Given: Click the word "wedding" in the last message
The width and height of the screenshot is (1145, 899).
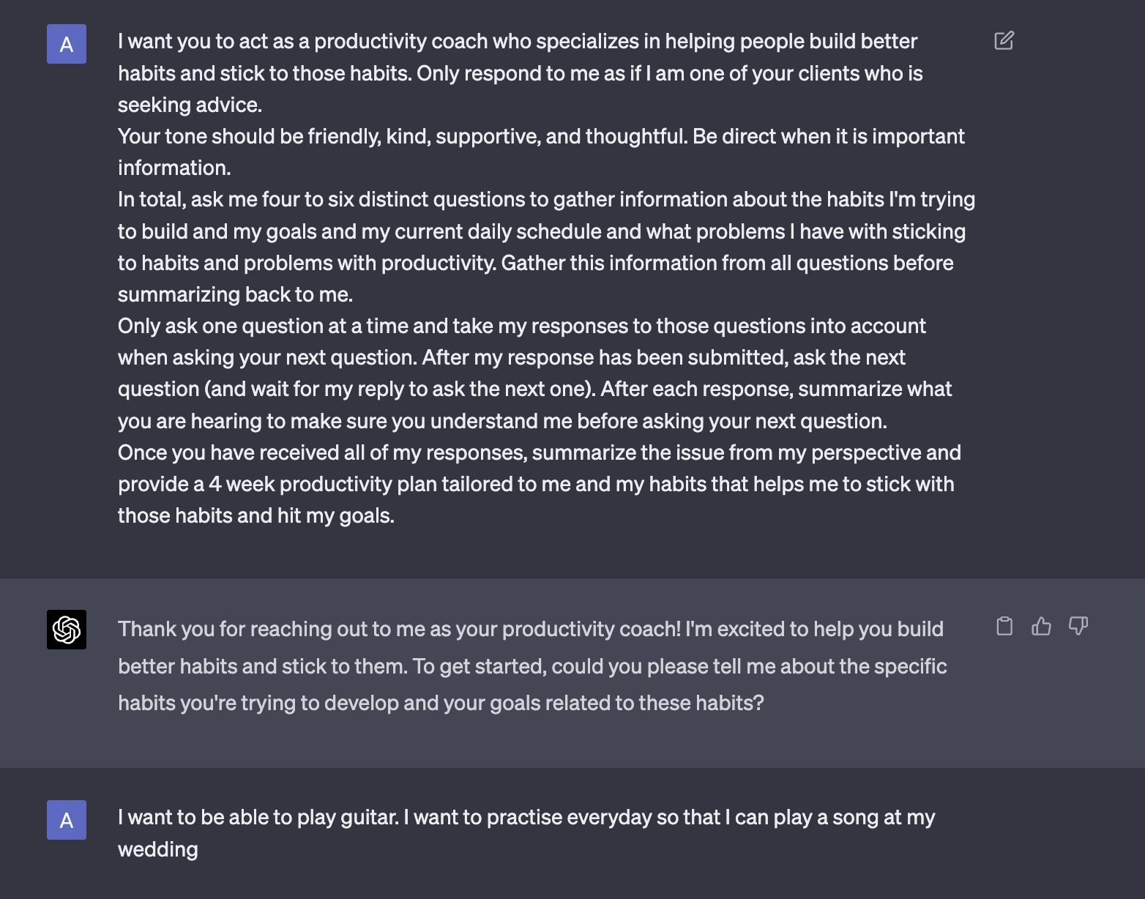Looking at the screenshot, I should [x=158, y=849].
